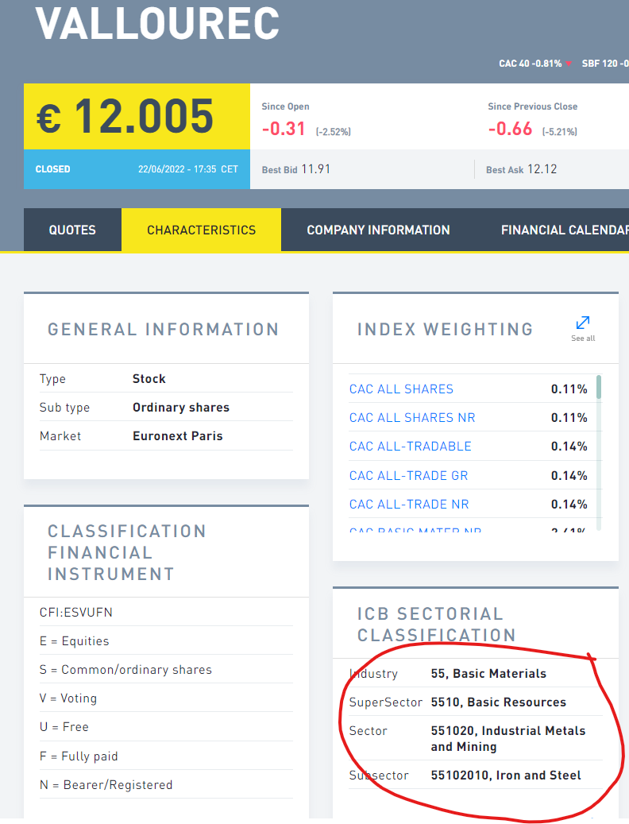Click the N = Bearer/Registered row
The image size is (629, 824).
pos(166,784)
